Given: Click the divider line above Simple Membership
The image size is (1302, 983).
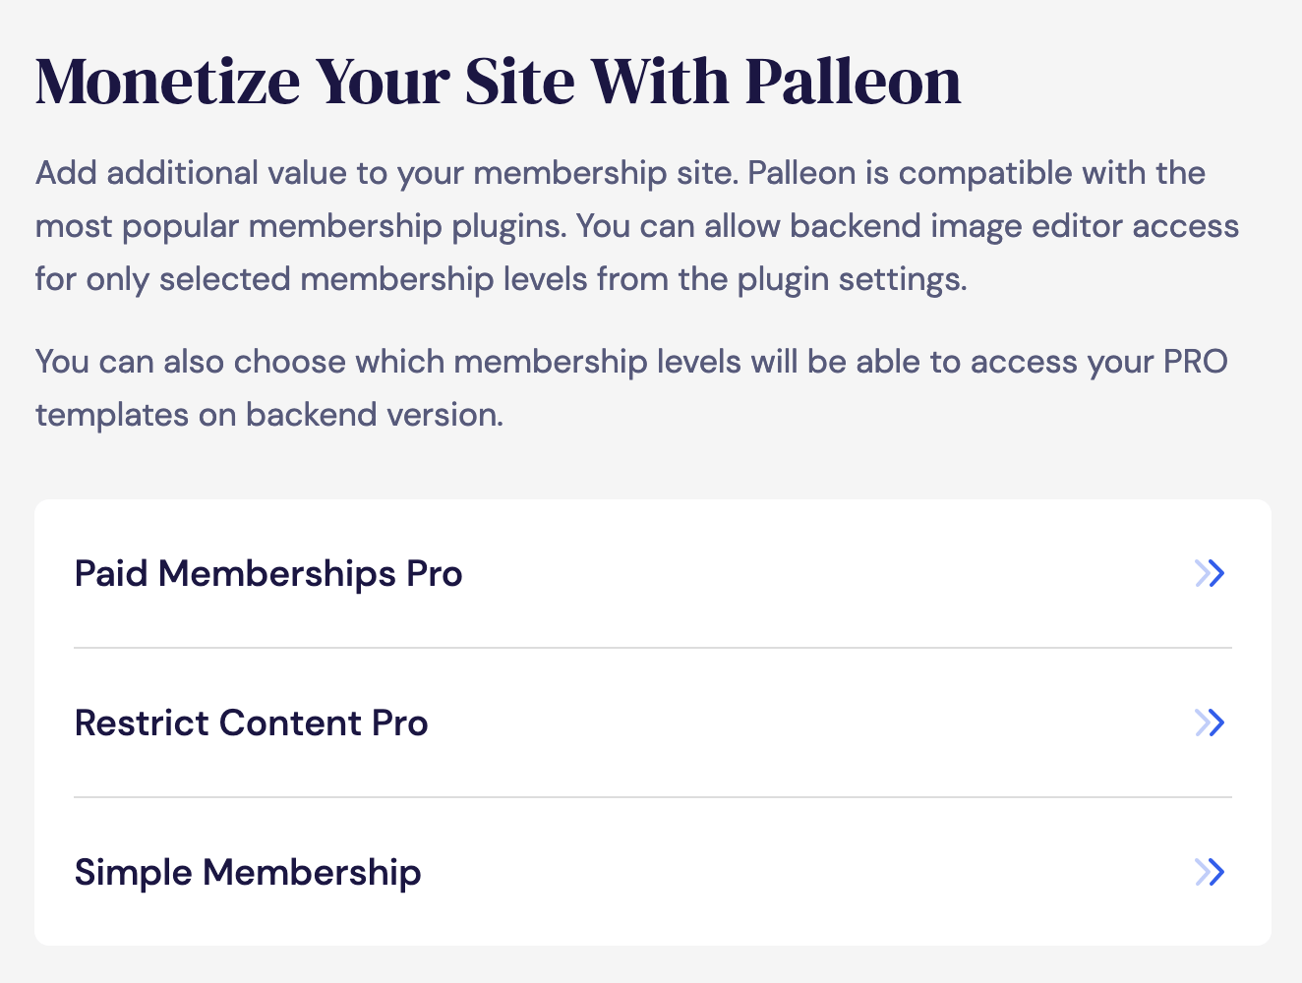Looking at the screenshot, I should [653, 797].
